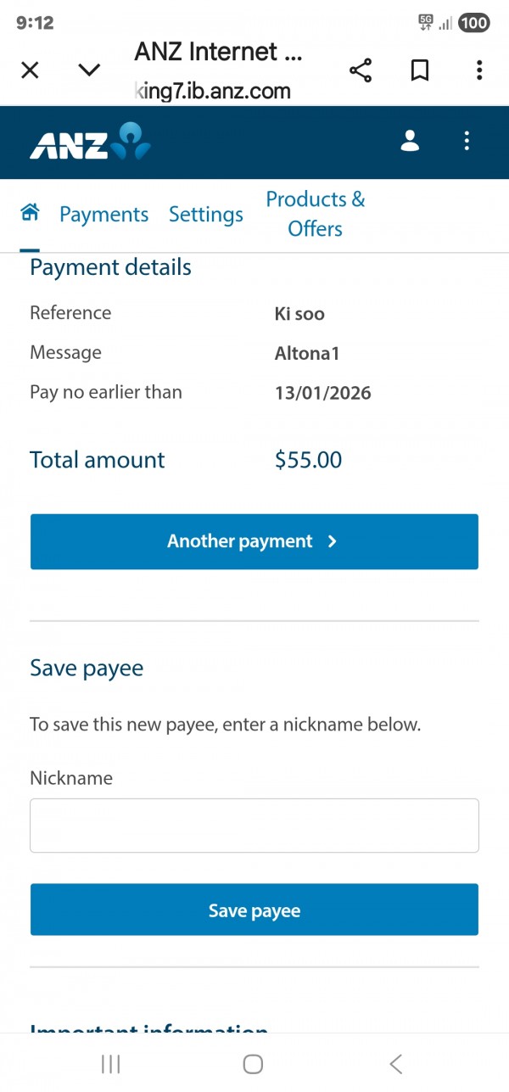
Task: Expand the browser down-chevron
Action: (x=89, y=70)
